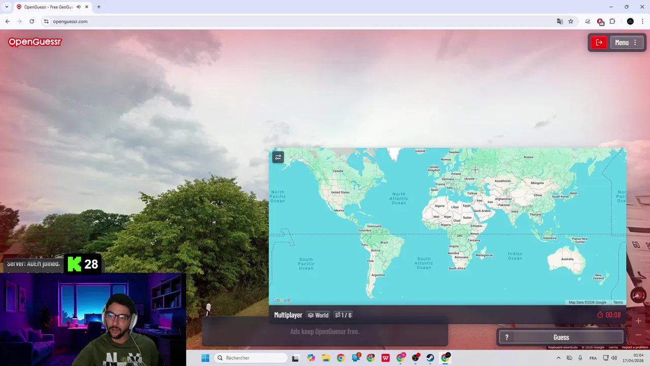Click the translate page icon
This screenshot has width=650, height=366.
(560, 21)
